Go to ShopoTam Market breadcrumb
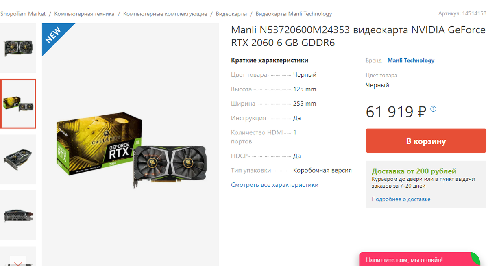The height and width of the screenshot is (266, 488). point(23,14)
